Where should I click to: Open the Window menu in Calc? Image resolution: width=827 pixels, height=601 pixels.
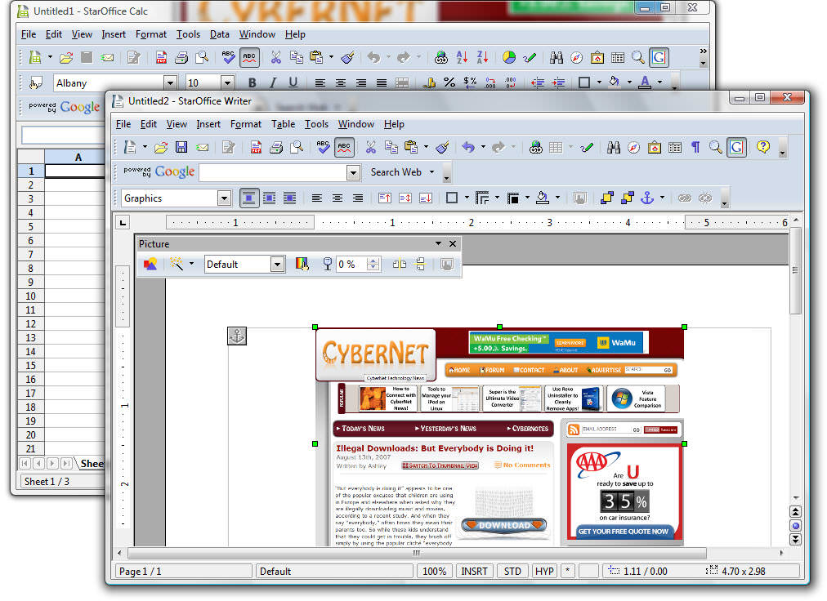click(257, 34)
